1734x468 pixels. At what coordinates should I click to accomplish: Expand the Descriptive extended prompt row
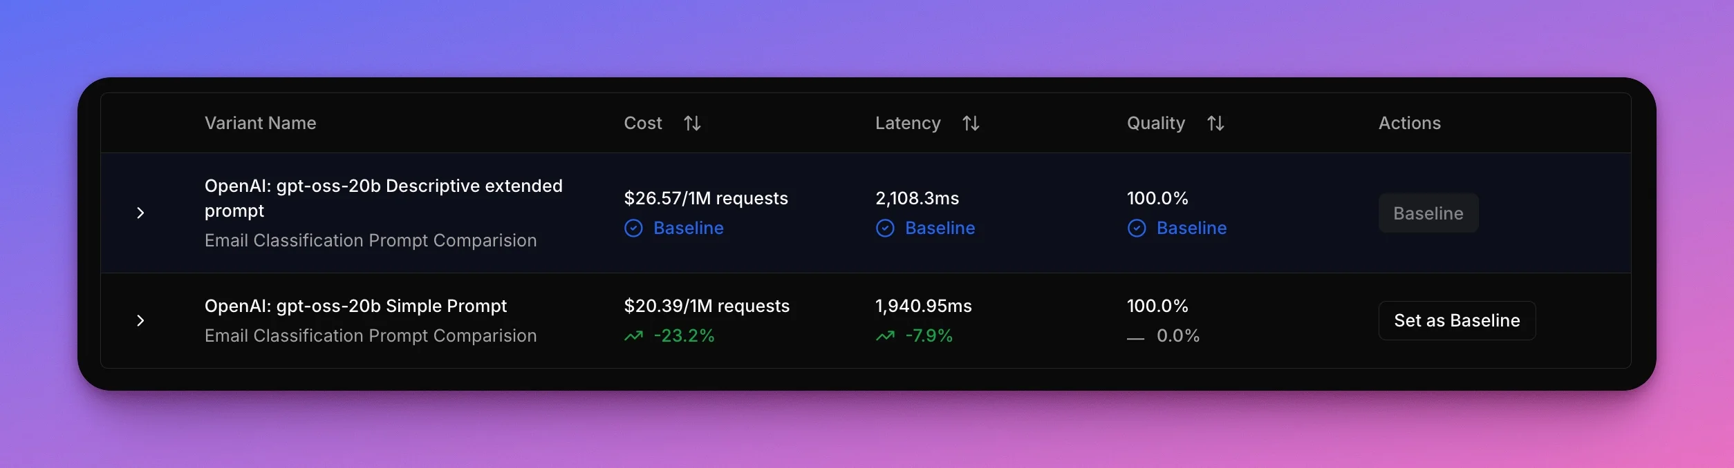click(140, 213)
